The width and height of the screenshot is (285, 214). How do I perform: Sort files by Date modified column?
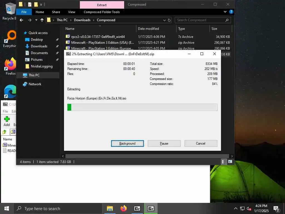[x=156, y=29]
